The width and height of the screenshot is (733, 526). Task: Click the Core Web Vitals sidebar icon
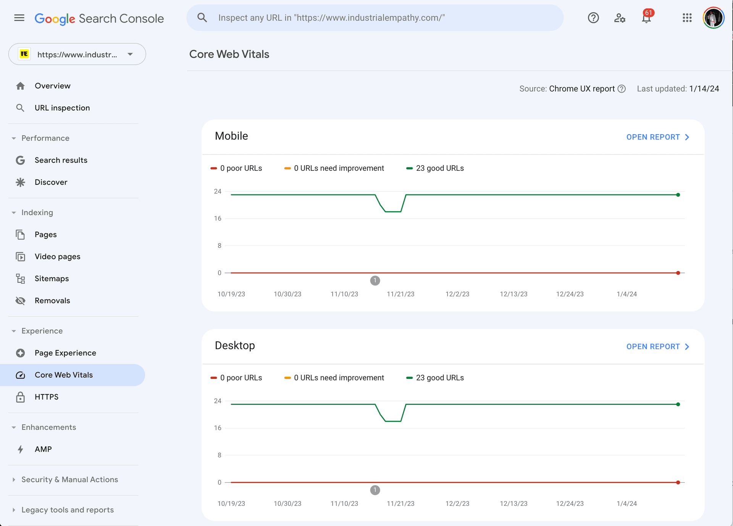click(x=20, y=375)
